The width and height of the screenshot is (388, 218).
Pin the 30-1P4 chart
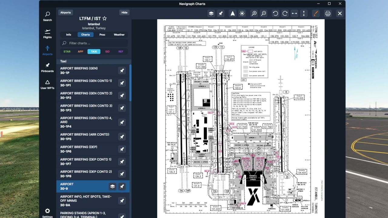[x=122, y=122]
